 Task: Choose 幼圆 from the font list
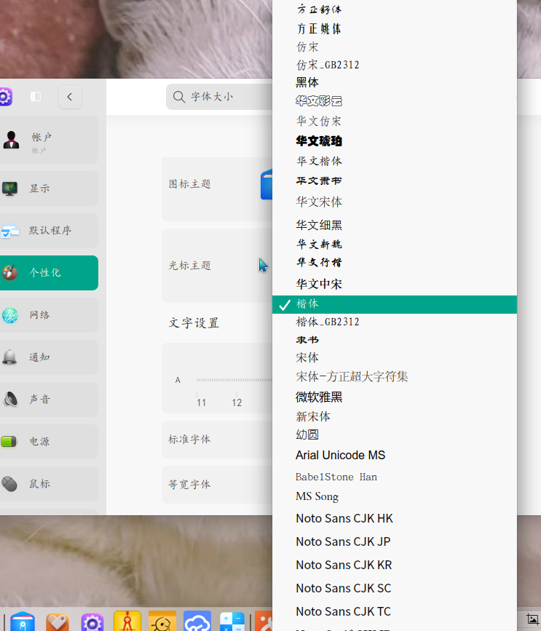pyautogui.click(x=395, y=435)
